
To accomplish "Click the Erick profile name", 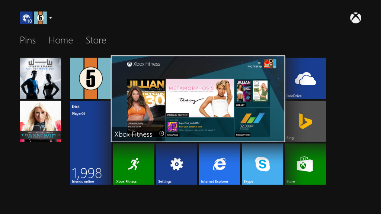I will pos(76,107).
